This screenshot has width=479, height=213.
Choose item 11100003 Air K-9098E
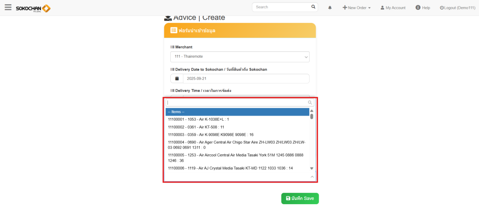pos(210,134)
